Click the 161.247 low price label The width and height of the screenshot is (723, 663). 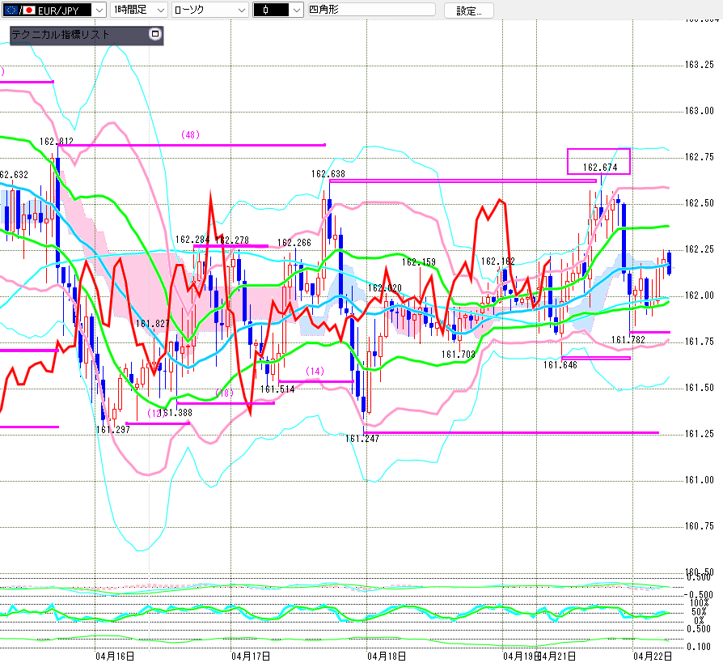tap(362, 439)
